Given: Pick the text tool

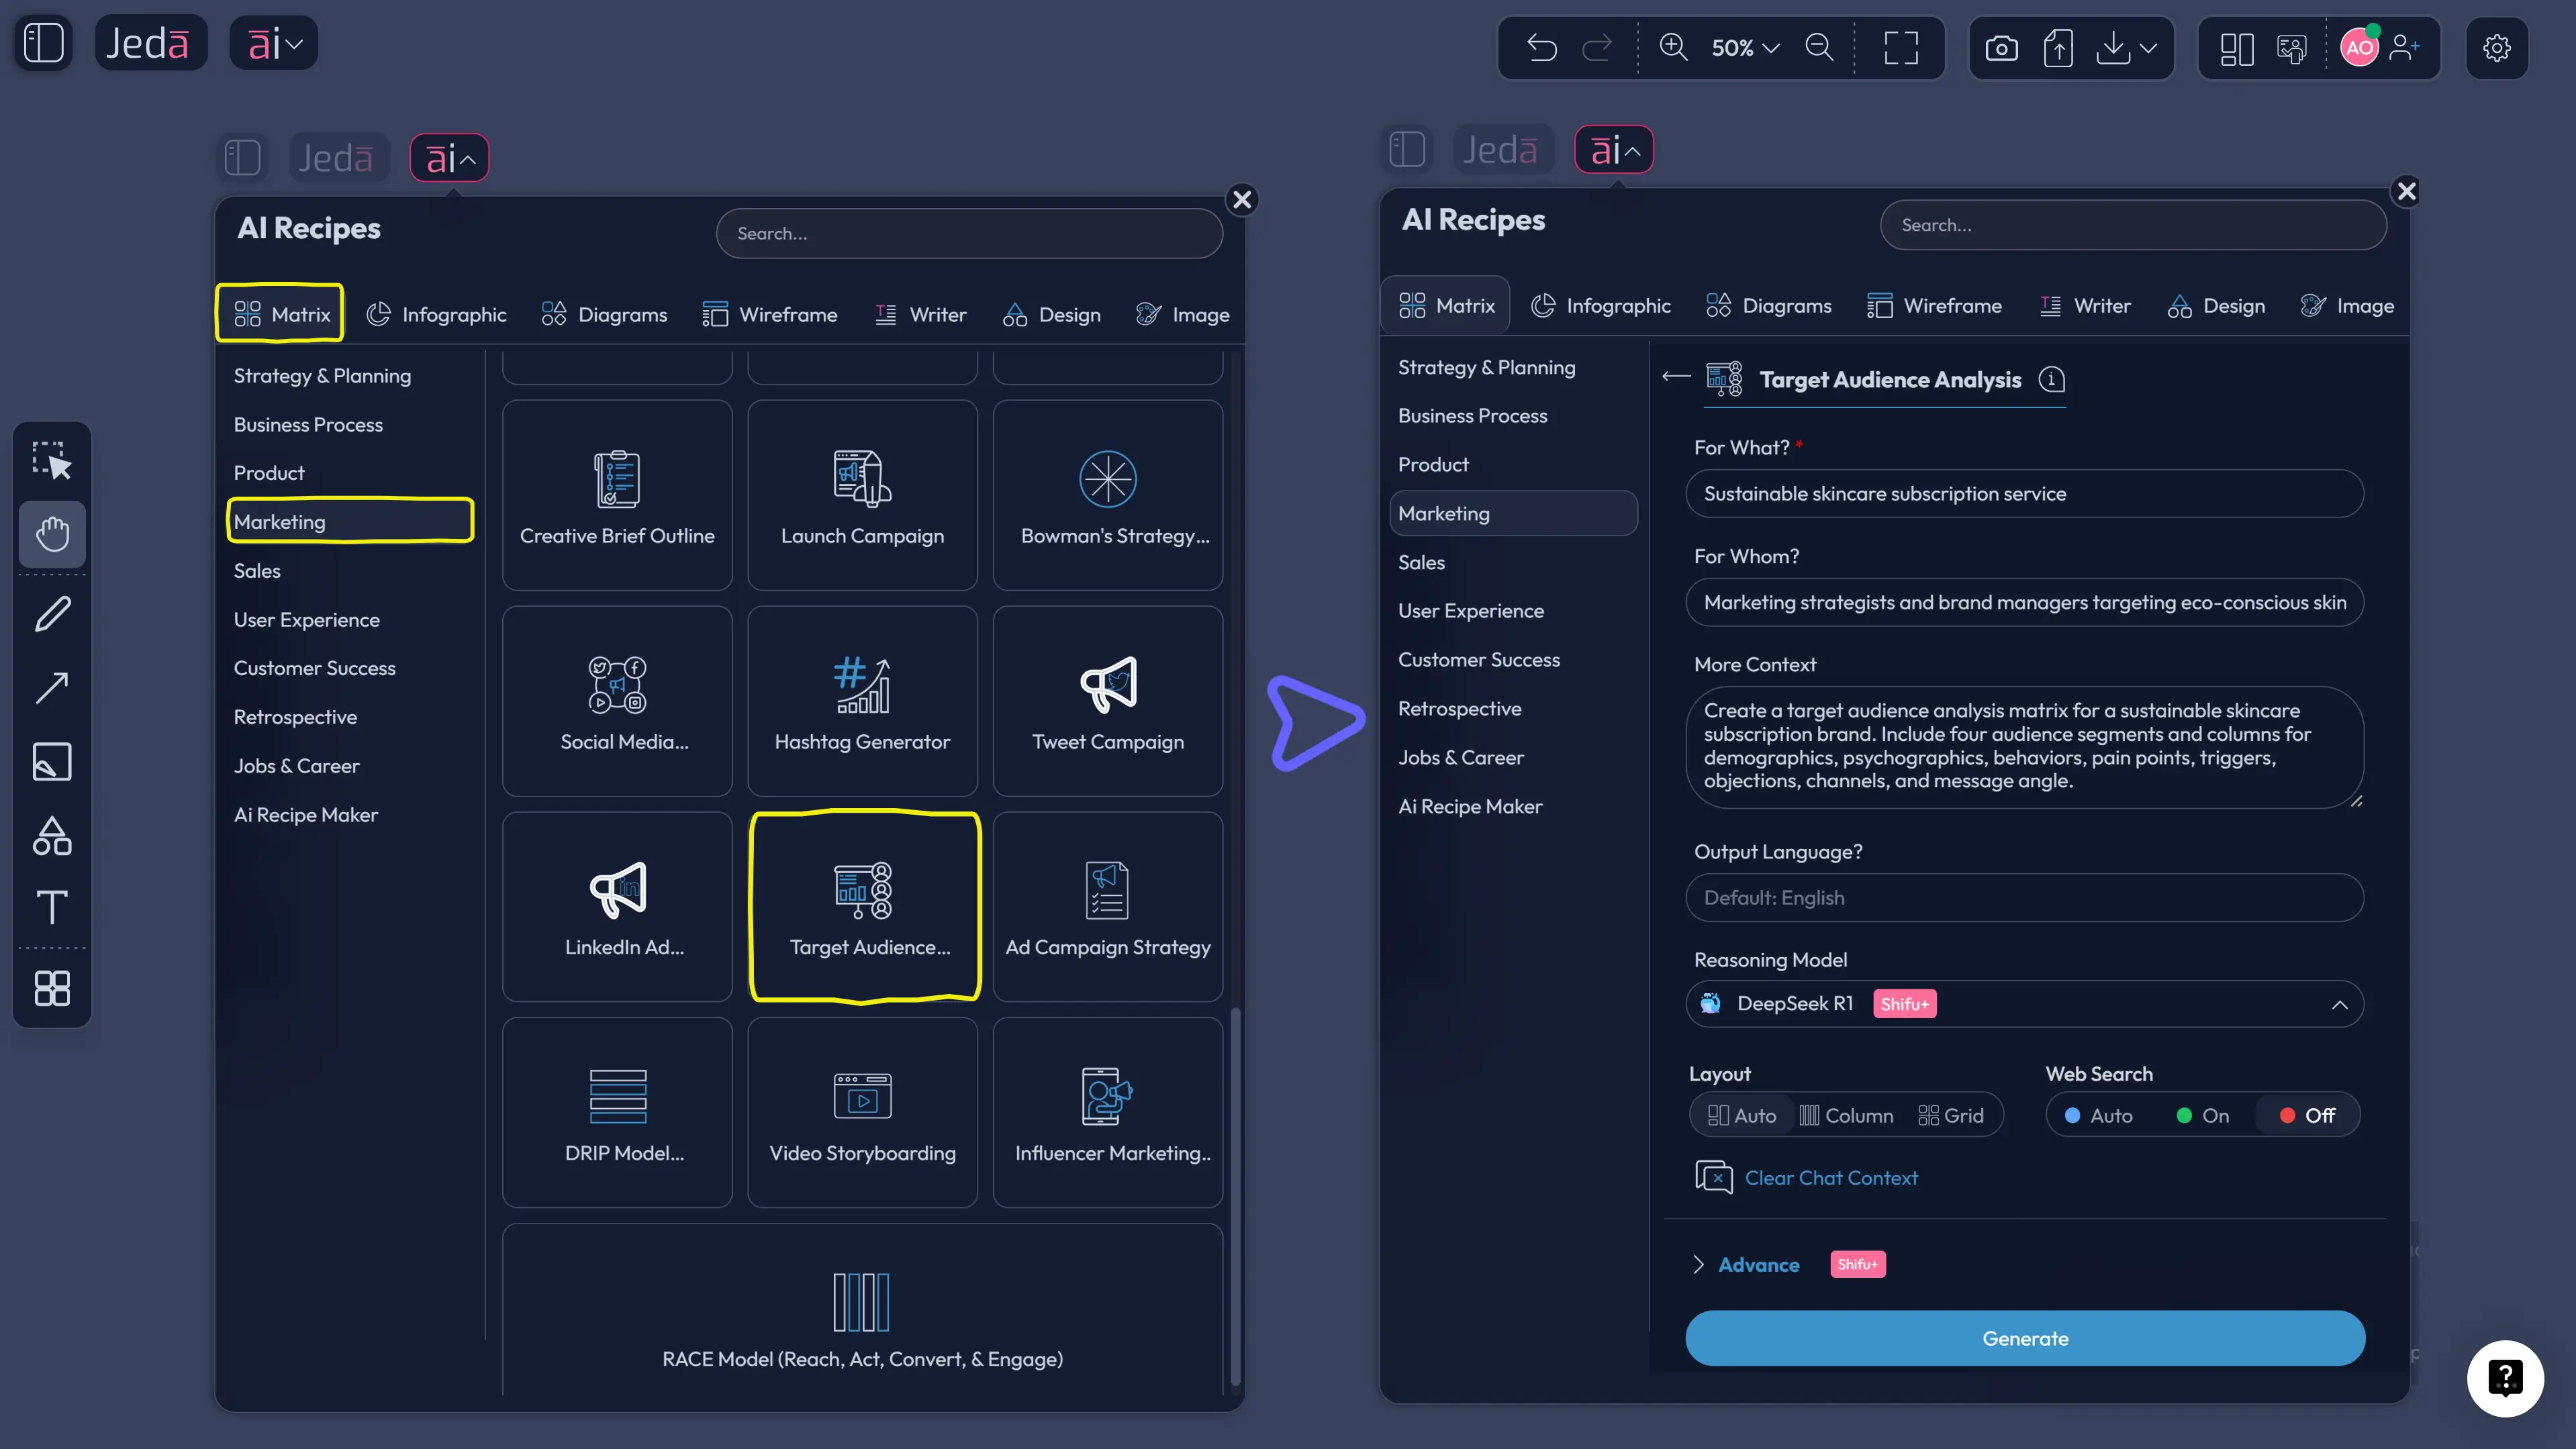Looking at the screenshot, I should [52, 907].
